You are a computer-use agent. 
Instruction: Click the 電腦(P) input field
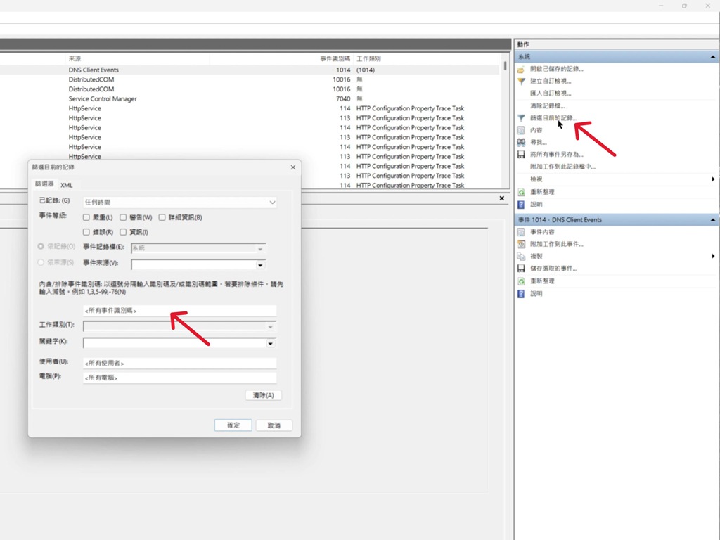click(x=179, y=378)
